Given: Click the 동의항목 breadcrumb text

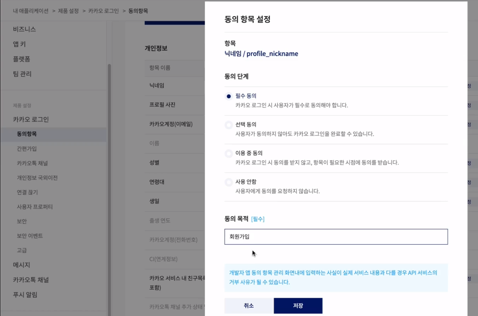Looking at the screenshot, I should 138,11.
